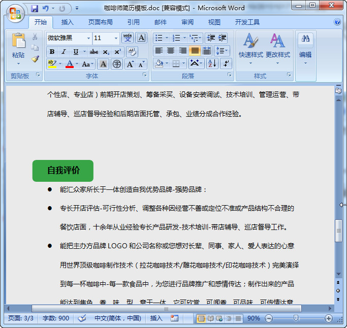Toggle italic text formatting
Screen dimensions: 347x328
64,52
